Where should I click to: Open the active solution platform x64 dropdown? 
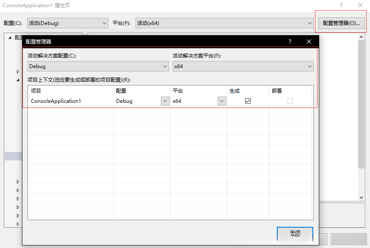(309, 66)
